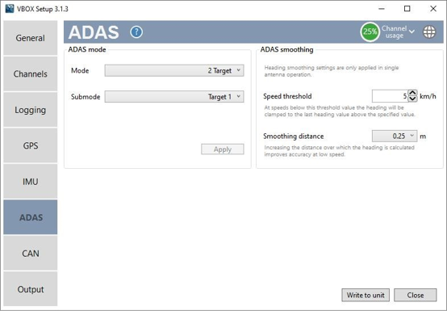Switch to the Channels tab
447x311 pixels.
click(x=30, y=74)
